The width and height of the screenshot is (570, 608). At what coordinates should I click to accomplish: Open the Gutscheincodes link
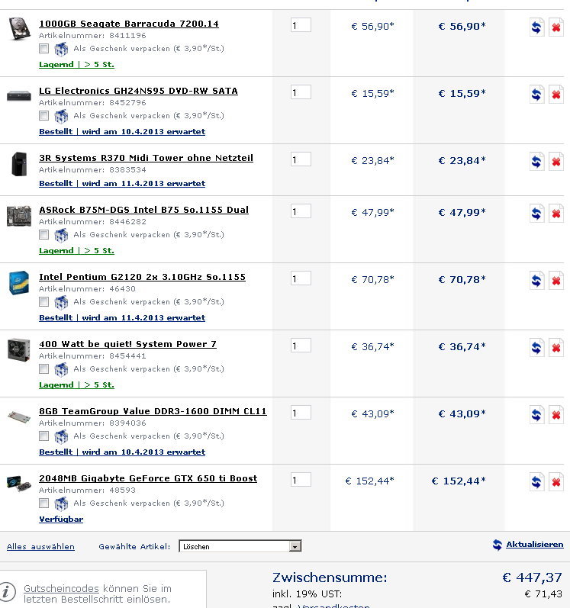pyautogui.click(x=61, y=588)
